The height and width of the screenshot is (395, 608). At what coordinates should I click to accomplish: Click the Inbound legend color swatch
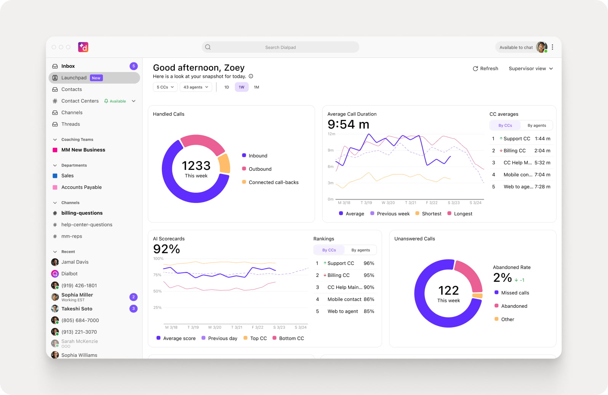click(244, 155)
